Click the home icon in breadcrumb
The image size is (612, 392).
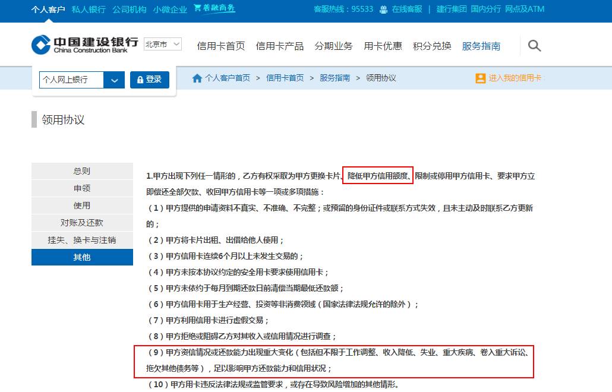tap(197, 78)
